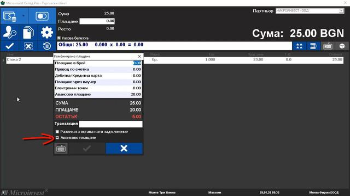Open the dialog's on-screen keyboard button

(x=61, y=148)
